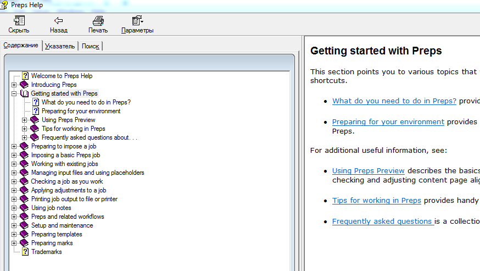
Task: Select Introducing Preps tree entry
Action: (54, 85)
